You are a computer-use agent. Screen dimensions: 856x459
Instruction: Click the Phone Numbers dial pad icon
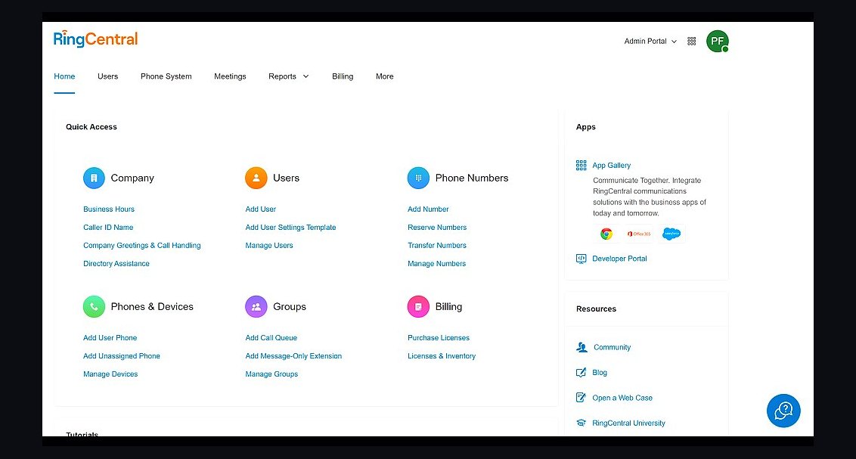(418, 178)
